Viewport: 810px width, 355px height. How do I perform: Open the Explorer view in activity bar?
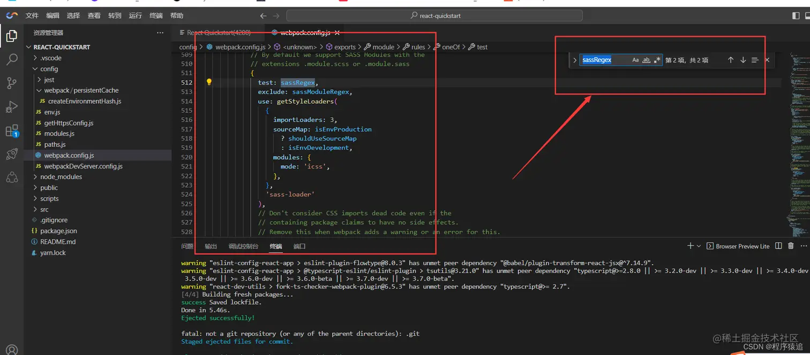(12, 36)
